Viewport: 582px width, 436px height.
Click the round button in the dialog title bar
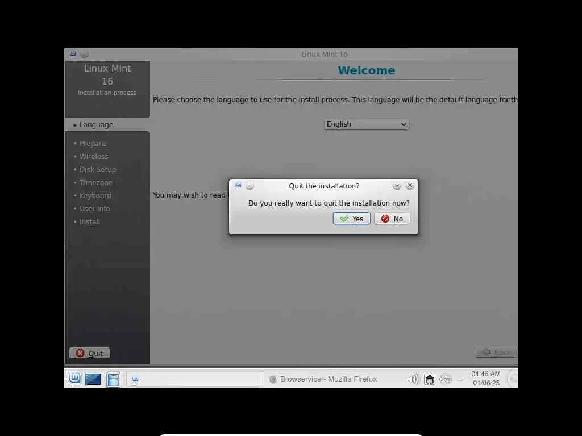250,186
